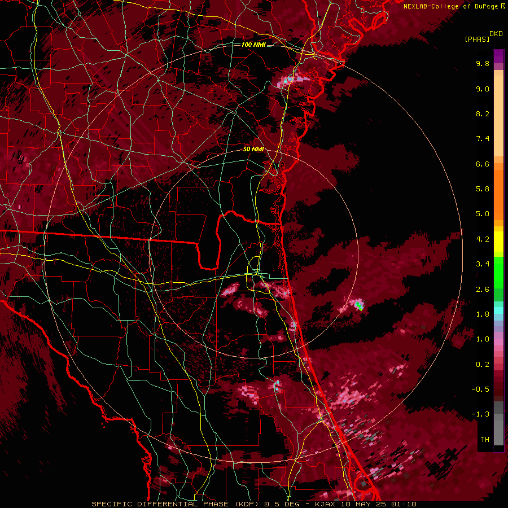The height and width of the screenshot is (508, 508).
Task: Select the 2.6 scale label
Action: [x=483, y=290]
